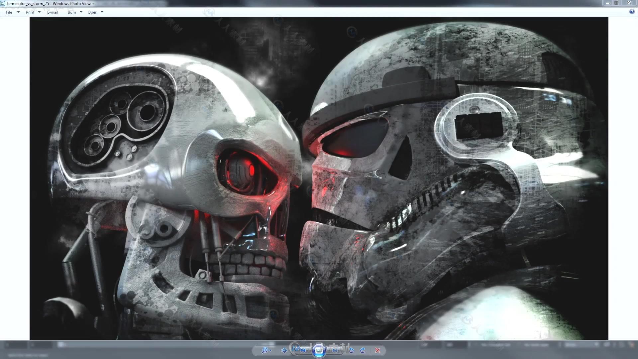Rotate the image clockwise
638x359 pixels.
tap(363, 350)
